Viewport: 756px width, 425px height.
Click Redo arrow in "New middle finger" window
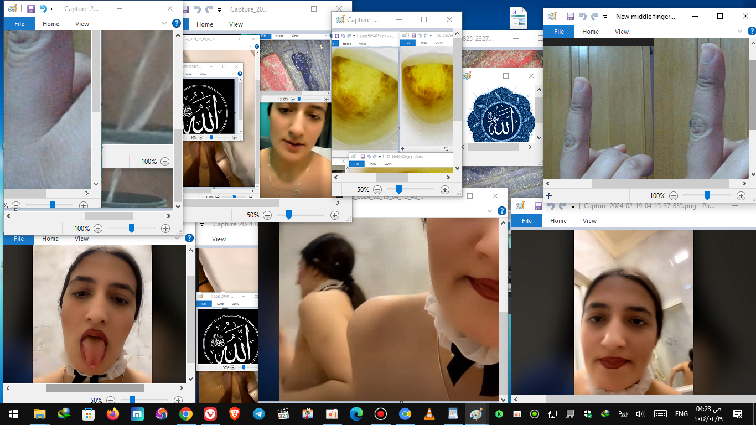pos(595,17)
